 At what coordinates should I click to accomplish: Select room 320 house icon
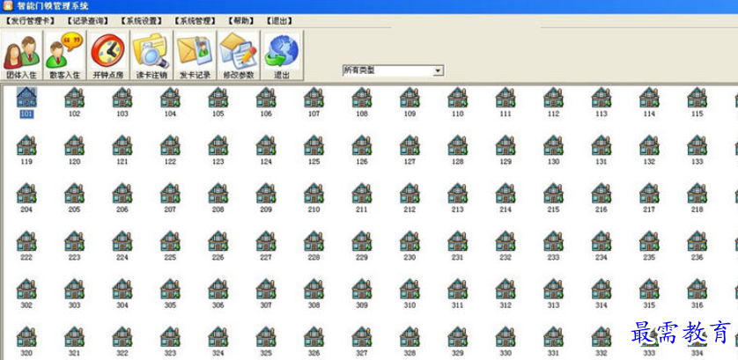point(26,337)
